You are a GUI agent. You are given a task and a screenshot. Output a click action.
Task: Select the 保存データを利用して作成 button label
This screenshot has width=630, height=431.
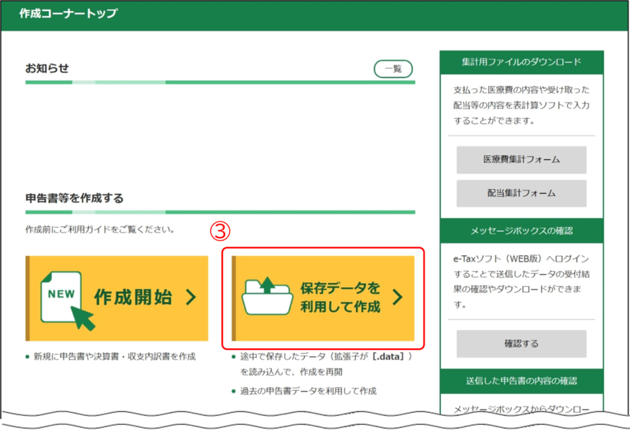[x=339, y=297]
